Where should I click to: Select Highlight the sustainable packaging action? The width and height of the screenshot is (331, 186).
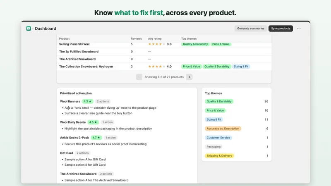coord(108,129)
